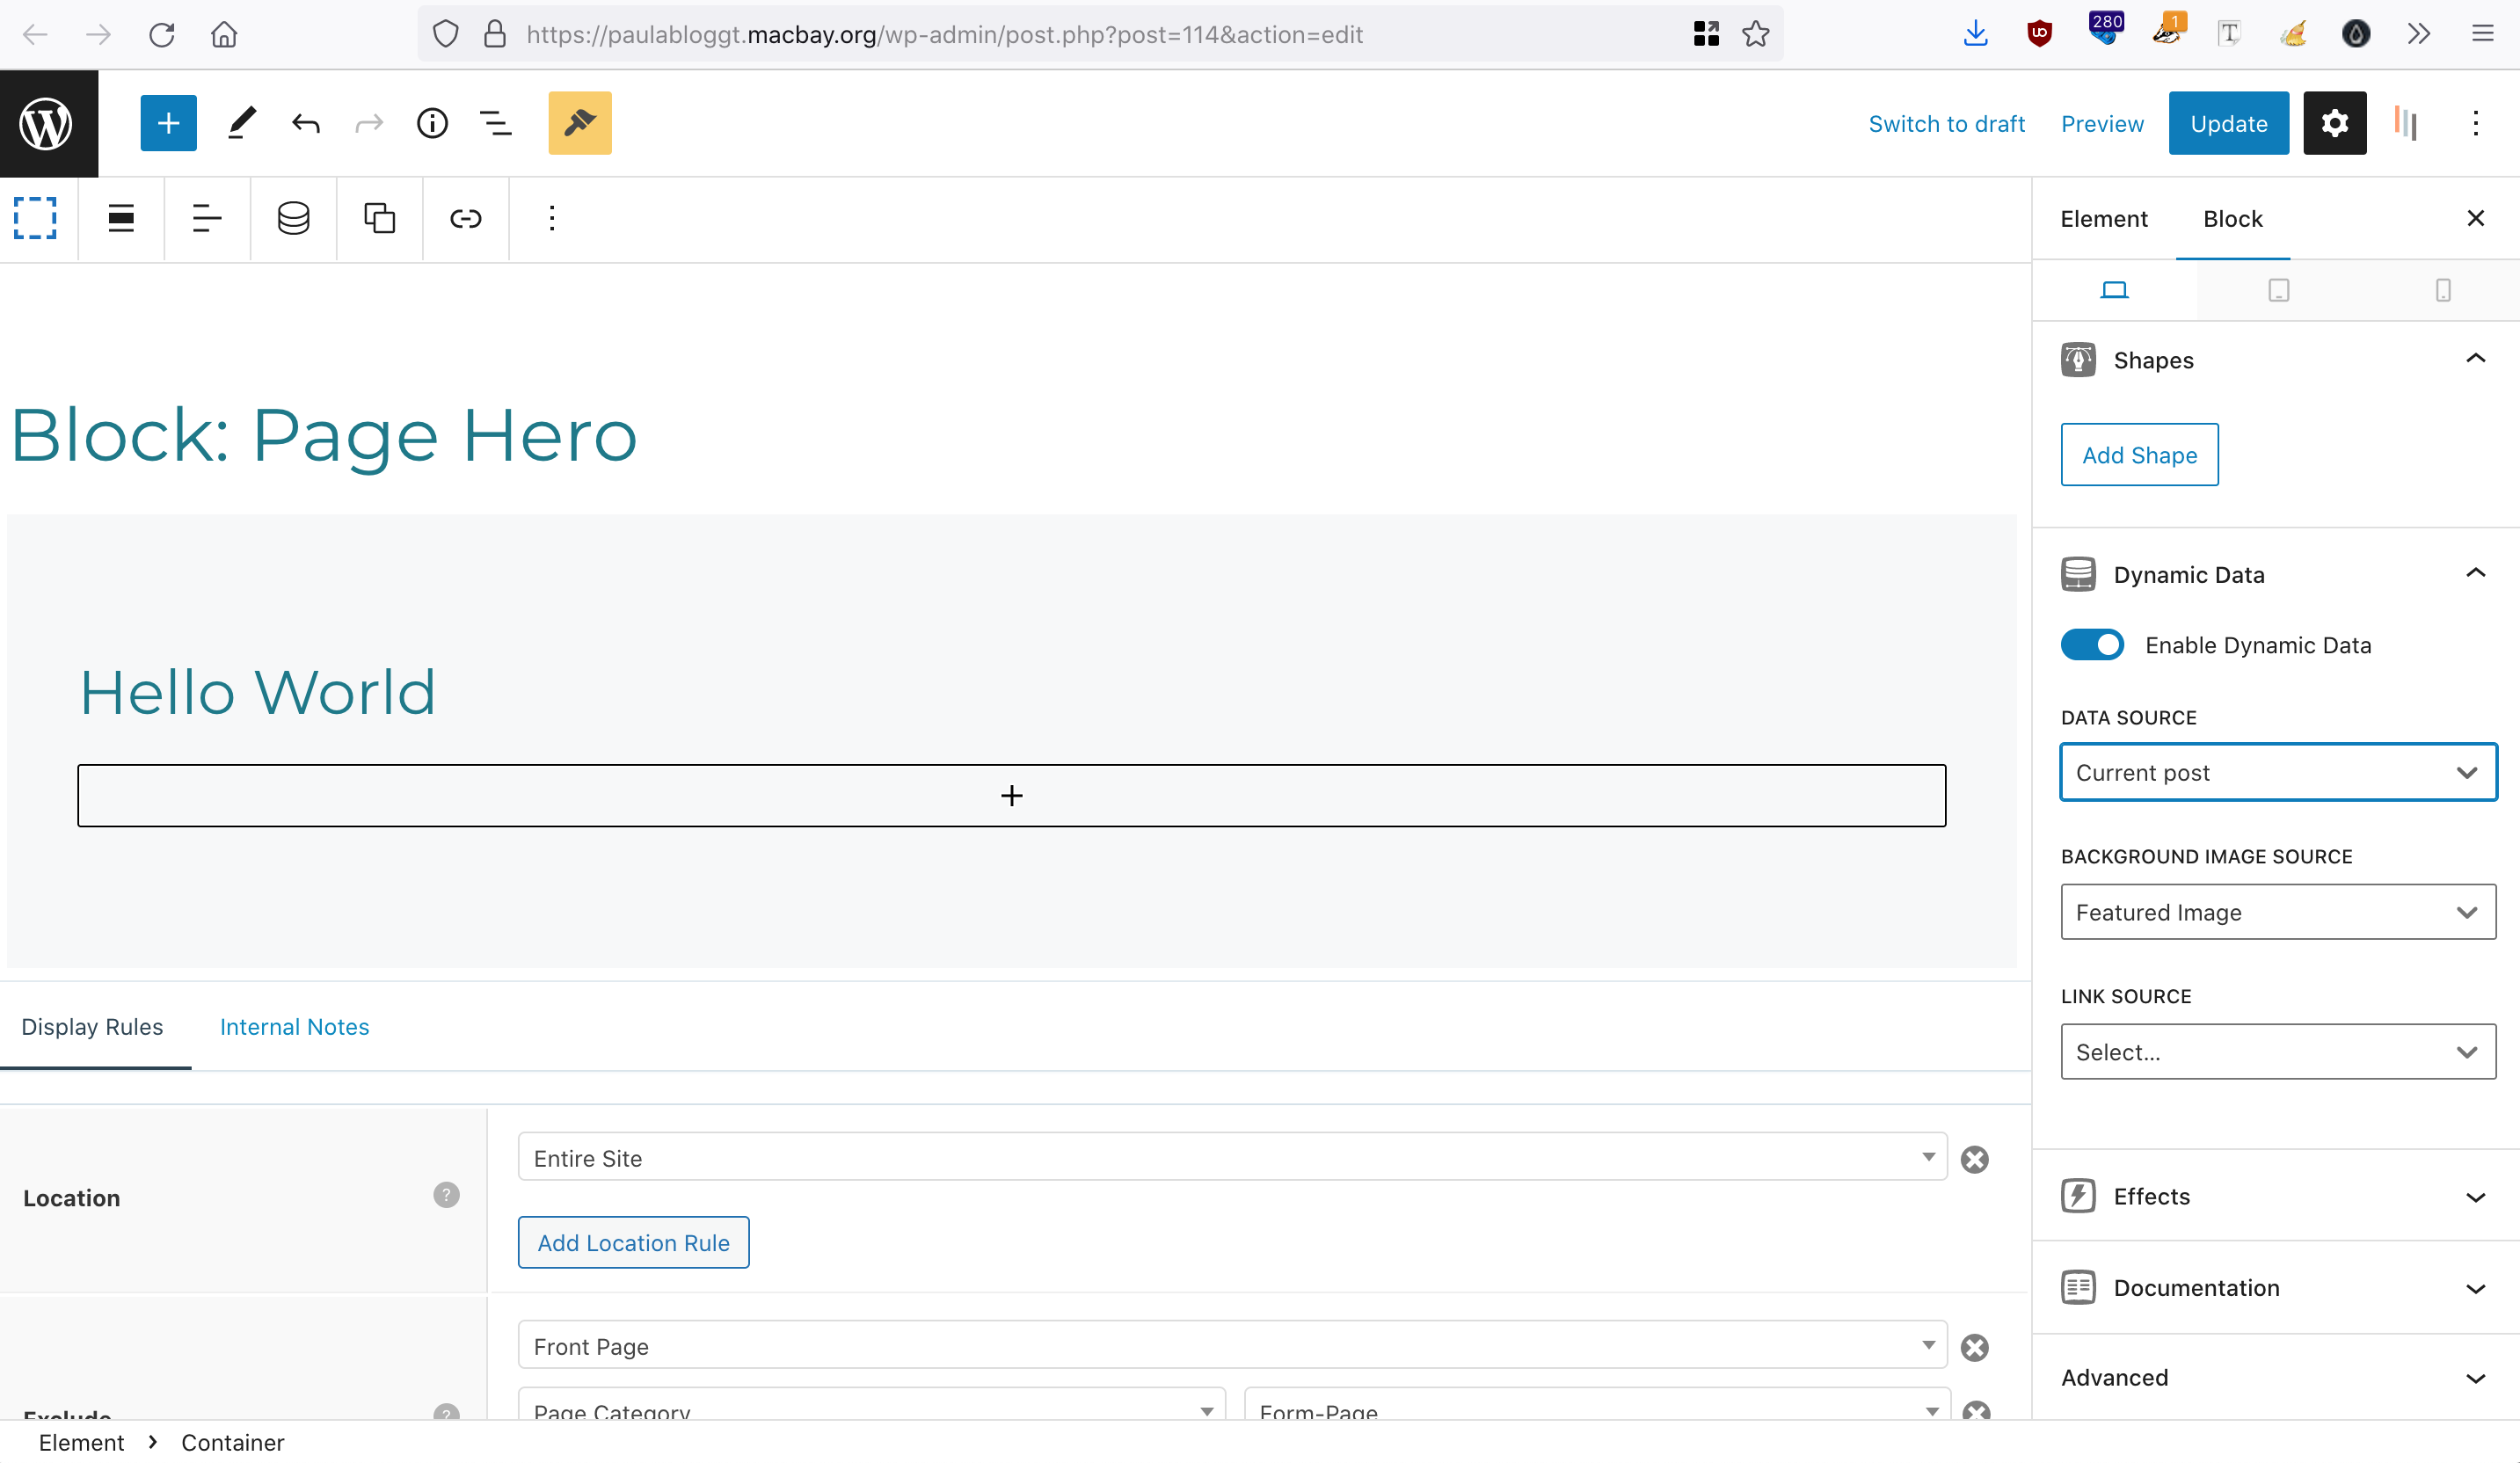This screenshot has height=1463, width=2520.
Task: Click the duplicate block copy icon
Action: [379, 218]
